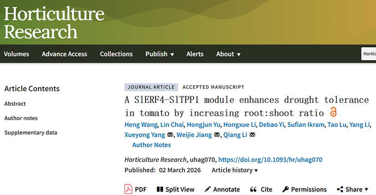Jump to Abstract in Article Contents
This screenshot has height=195, width=376.
15,103
